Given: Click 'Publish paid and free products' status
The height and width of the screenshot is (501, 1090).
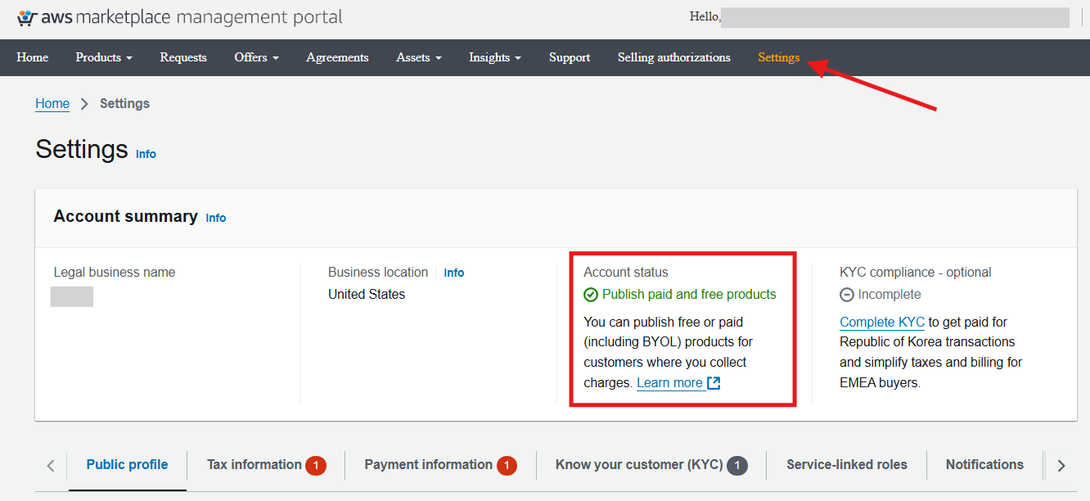Looking at the screenshot, I should 689,295.
